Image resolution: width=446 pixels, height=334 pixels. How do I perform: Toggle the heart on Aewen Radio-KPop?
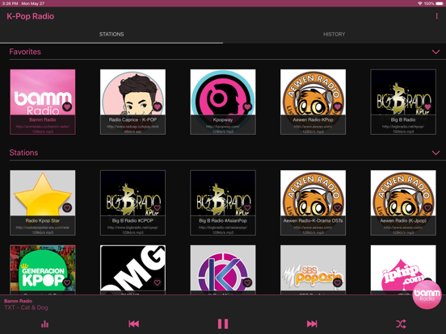click(x=338, y=106)
